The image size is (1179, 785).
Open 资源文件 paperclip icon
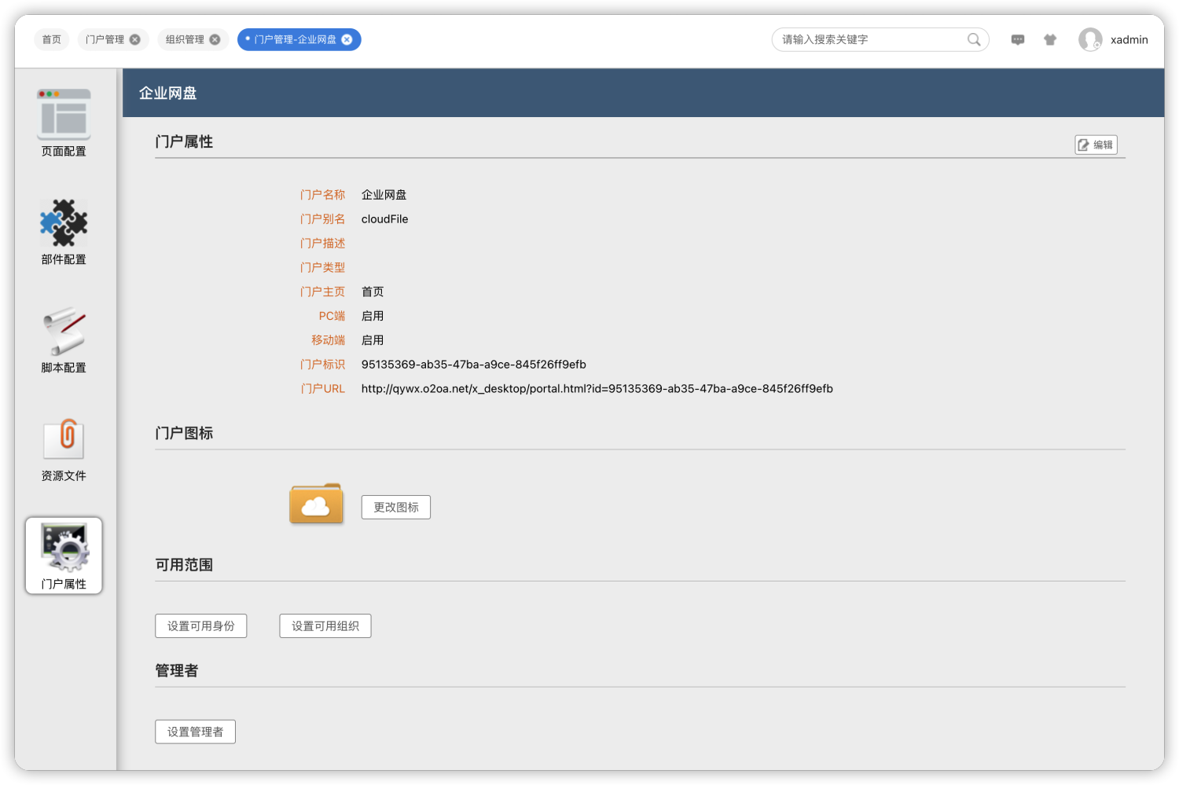pyautogui.click(x=64, y=439)
